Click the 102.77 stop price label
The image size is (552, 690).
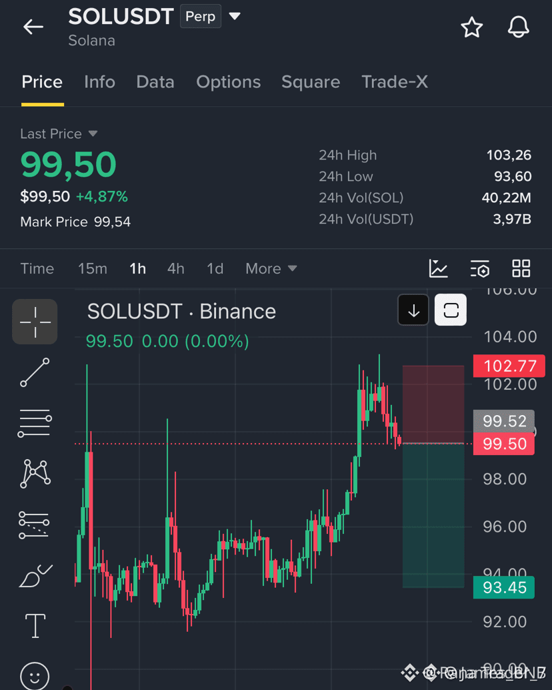point(509,366)
